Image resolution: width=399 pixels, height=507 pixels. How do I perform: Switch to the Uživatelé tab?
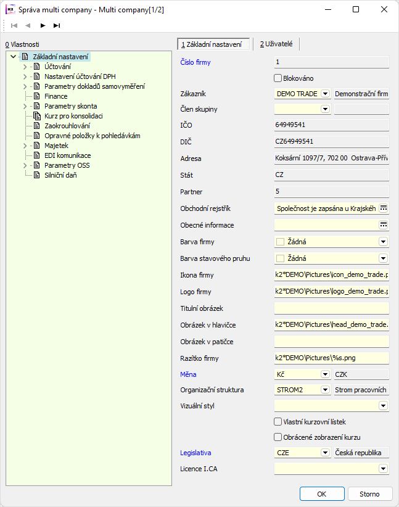tap(276, 44)
